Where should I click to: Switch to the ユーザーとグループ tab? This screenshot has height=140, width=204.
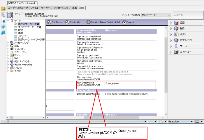coord(18,8)
